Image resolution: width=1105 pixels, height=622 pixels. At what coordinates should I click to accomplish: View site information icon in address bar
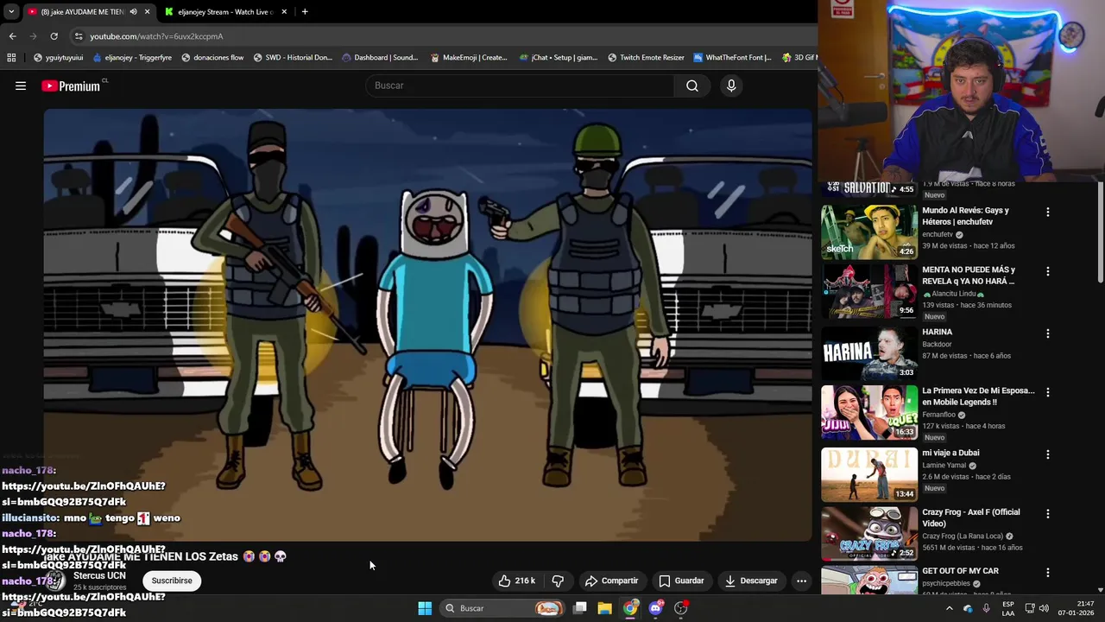tap(79, 36)
